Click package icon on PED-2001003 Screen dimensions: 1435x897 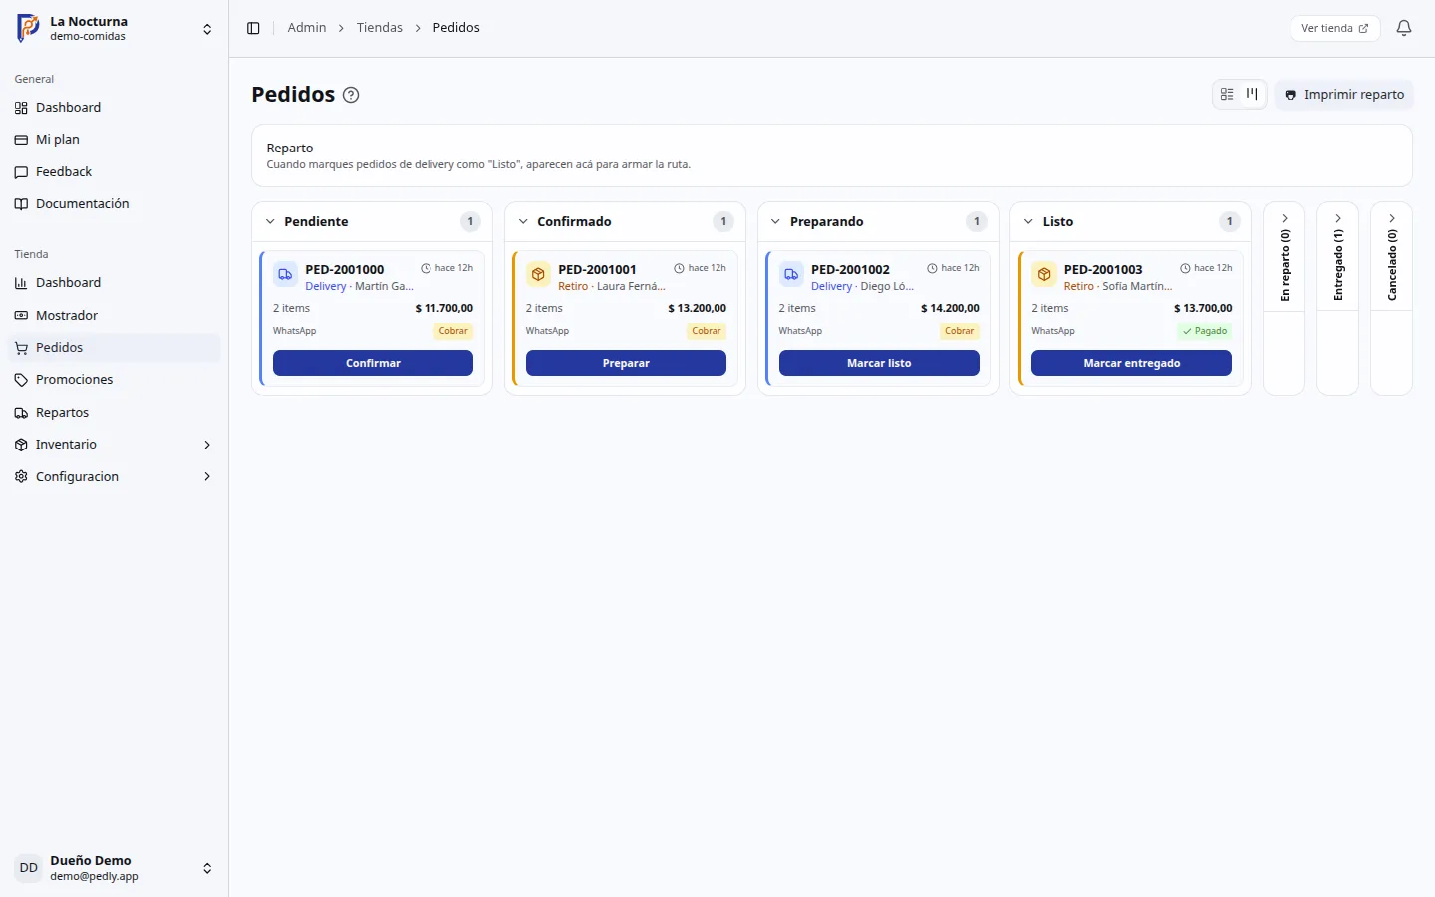pos(1044,274)
